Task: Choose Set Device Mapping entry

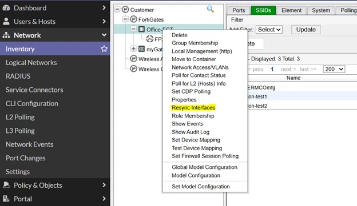Action: coord(196,140)
